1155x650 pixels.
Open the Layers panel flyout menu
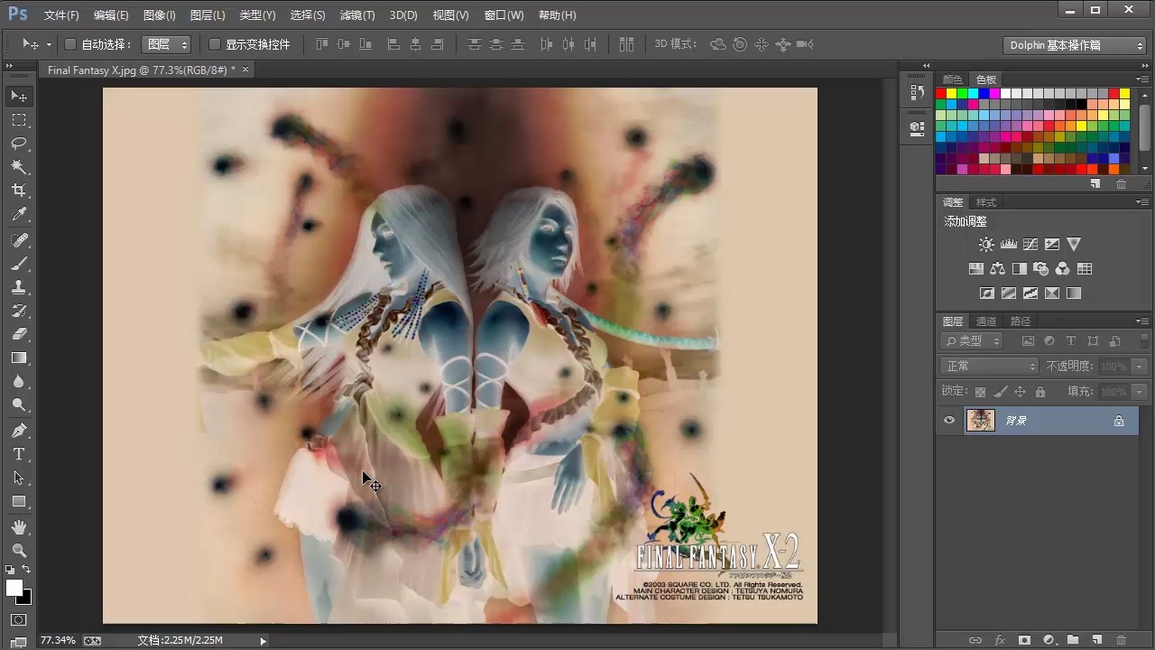tap(1142, 321)
